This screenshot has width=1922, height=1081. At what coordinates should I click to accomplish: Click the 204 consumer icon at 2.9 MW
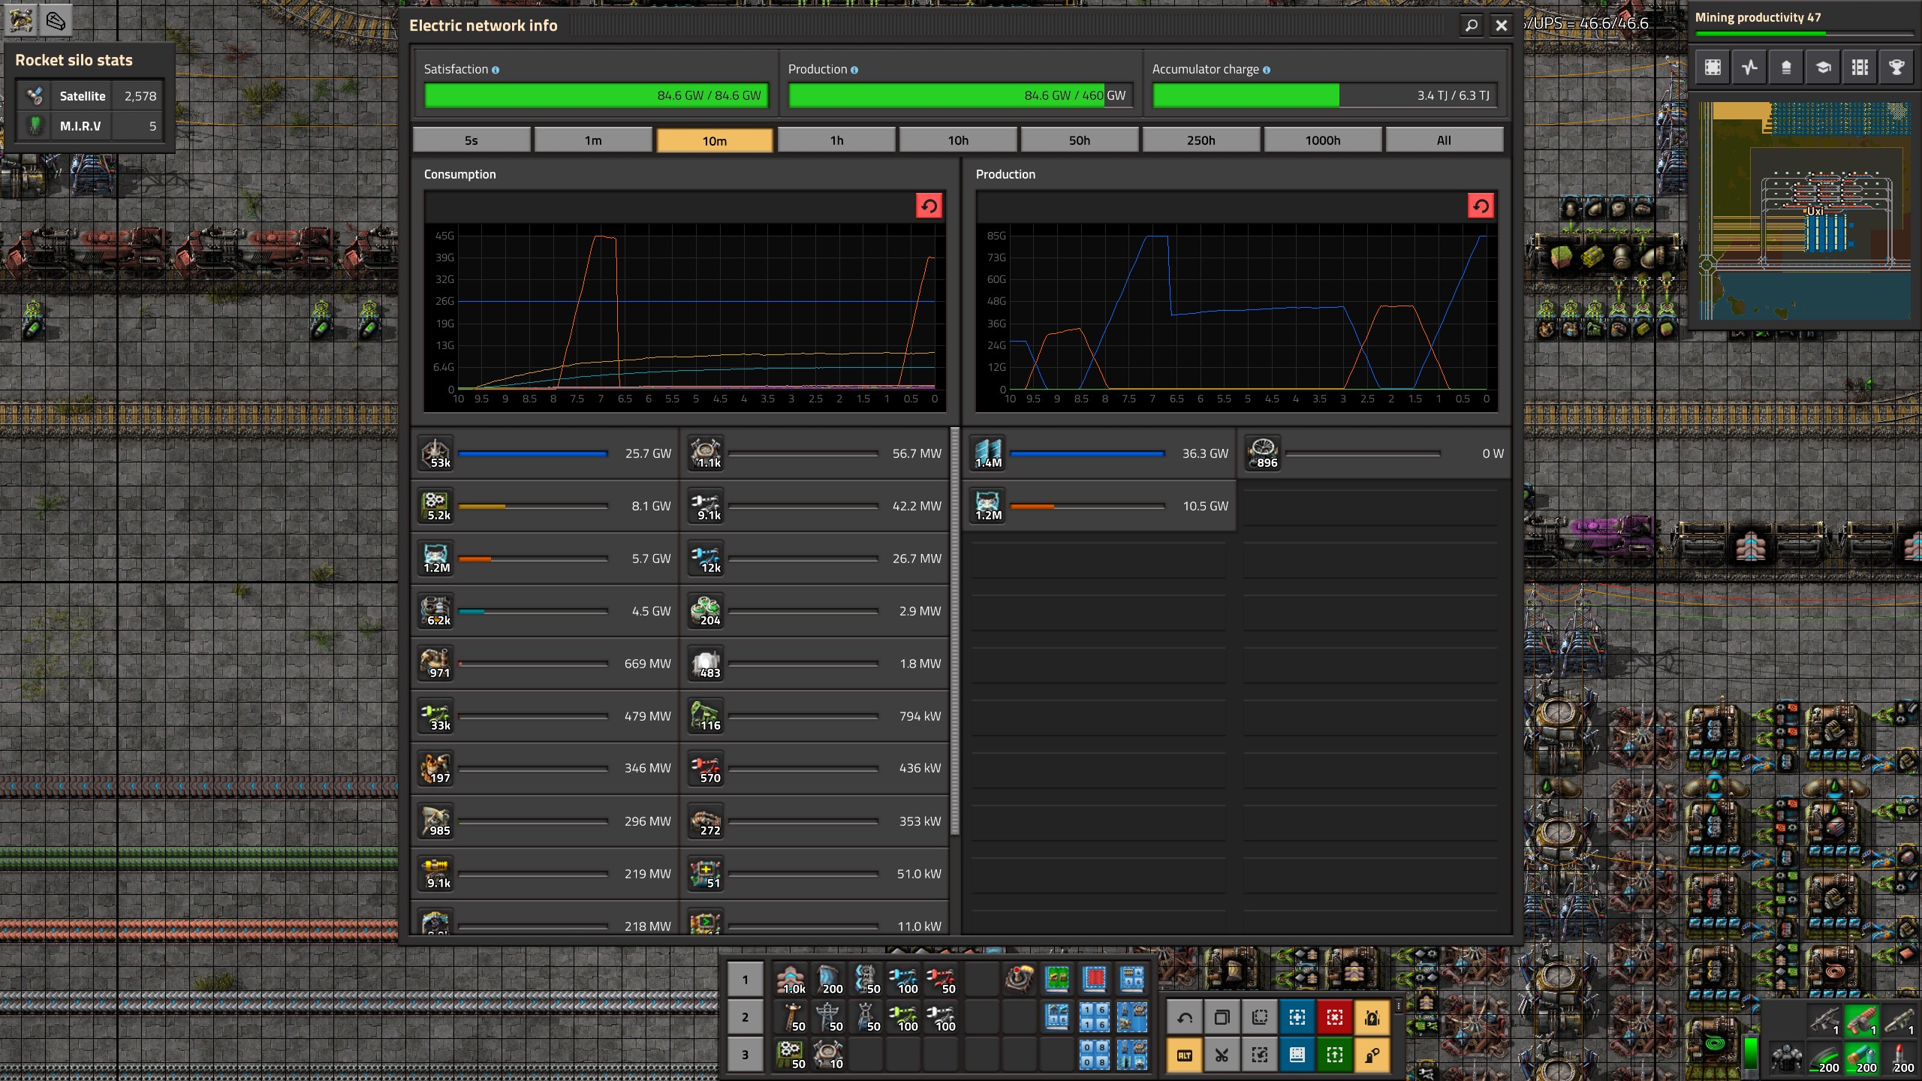click(x=706, y=610)
